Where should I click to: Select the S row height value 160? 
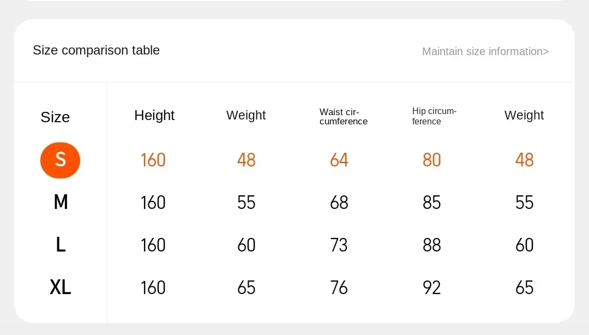click(x=153, y=160)
